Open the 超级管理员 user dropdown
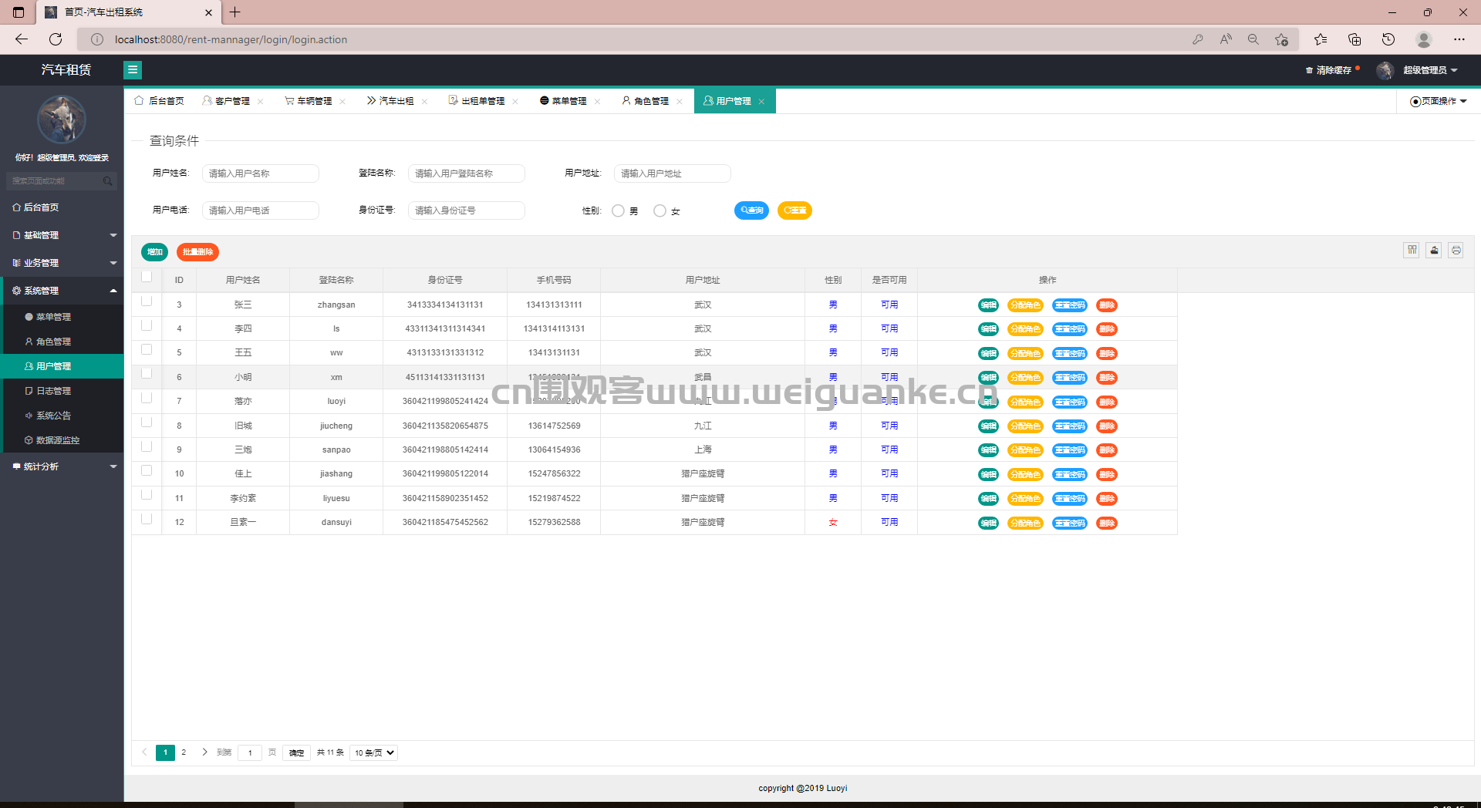Screen dimensions: 1481x808 tap(1430, 70)
